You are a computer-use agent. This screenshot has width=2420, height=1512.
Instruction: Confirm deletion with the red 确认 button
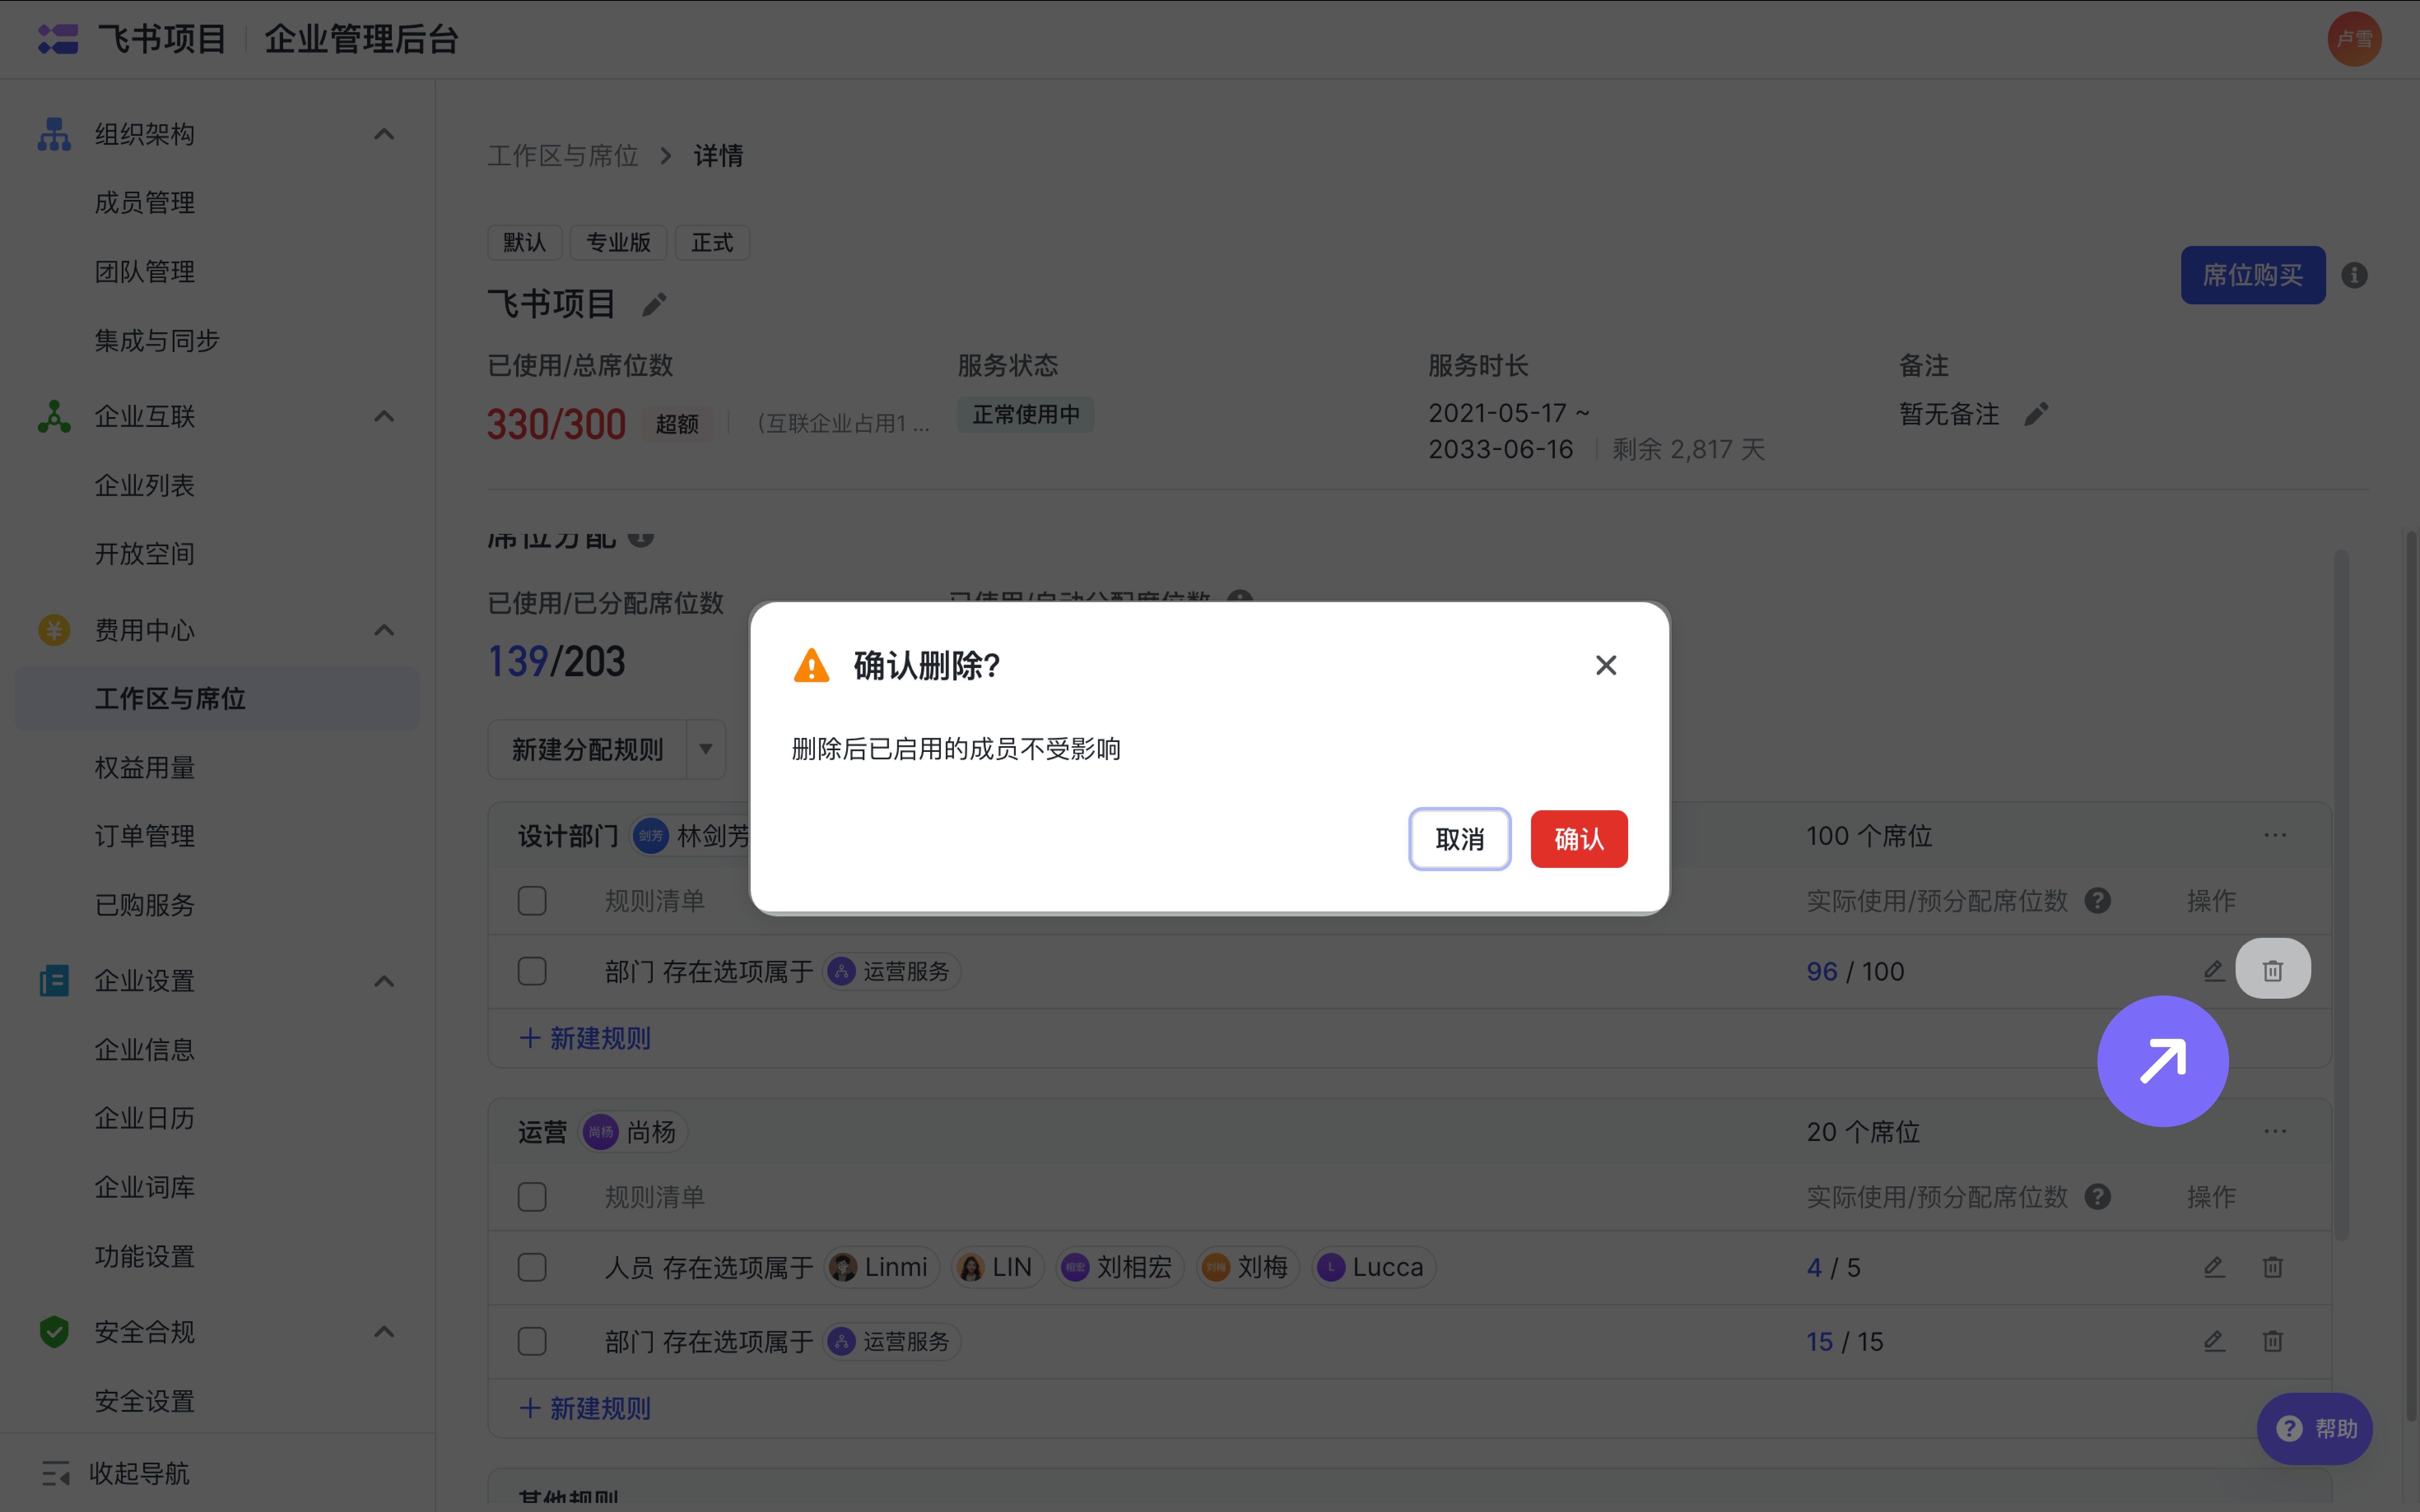[x=1579, y=839]
